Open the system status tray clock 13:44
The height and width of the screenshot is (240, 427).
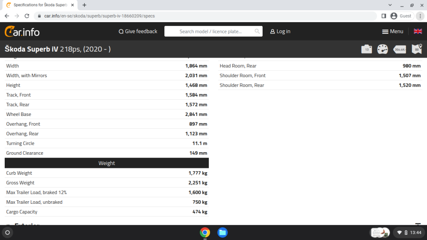pos(409,232)
